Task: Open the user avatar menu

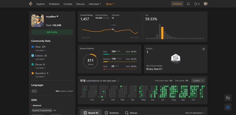Action: point(206,4)
